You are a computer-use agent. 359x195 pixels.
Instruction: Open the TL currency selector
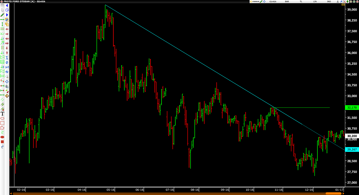[x=301, y=1]
